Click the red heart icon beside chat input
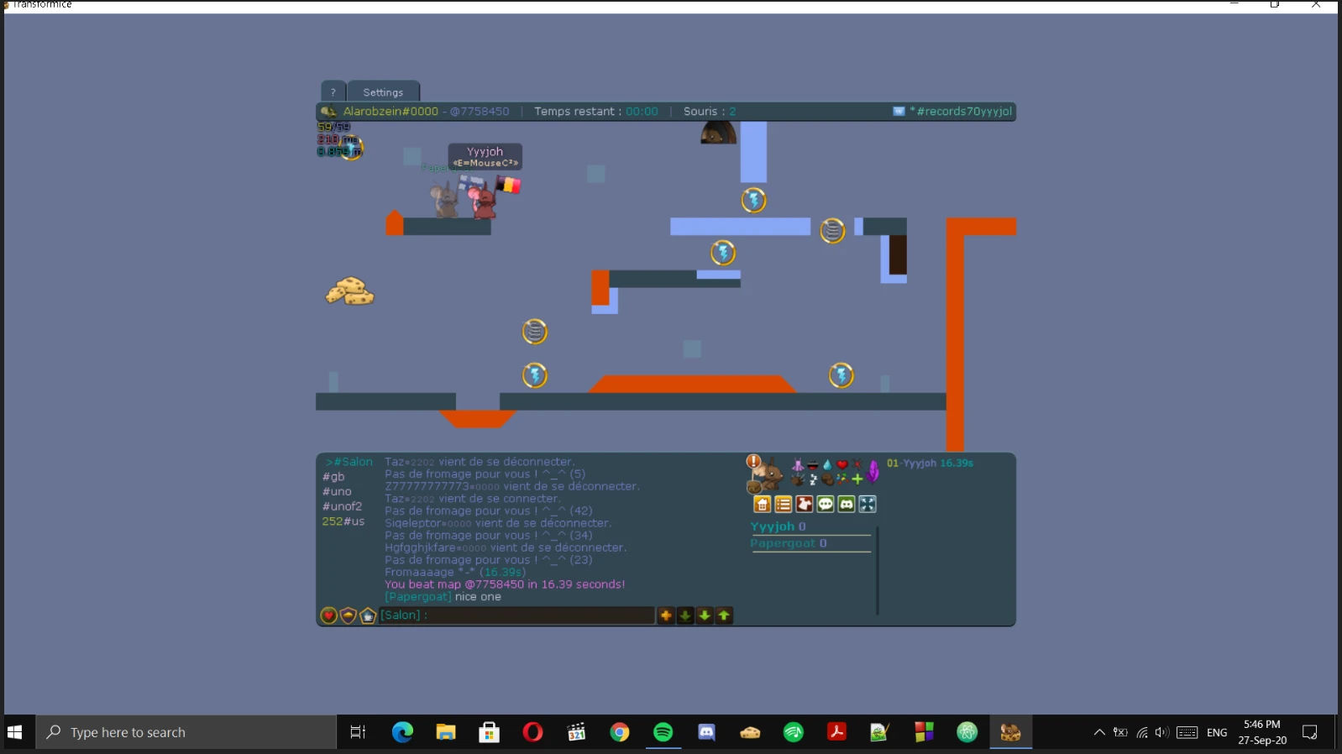This screenshot has width=1342, height=754. click(x=329, y=615)
